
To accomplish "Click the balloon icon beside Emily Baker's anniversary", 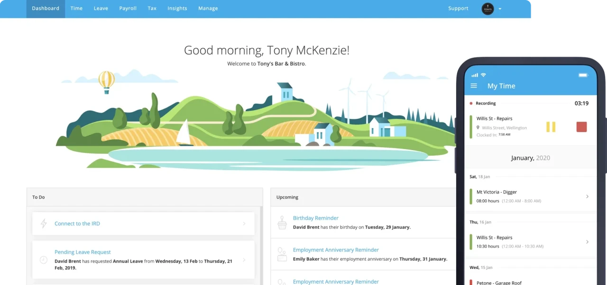I will pos(282,254).
